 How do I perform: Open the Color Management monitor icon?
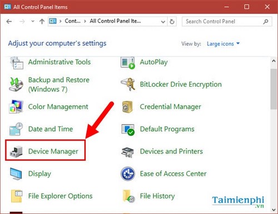[16, 107]
